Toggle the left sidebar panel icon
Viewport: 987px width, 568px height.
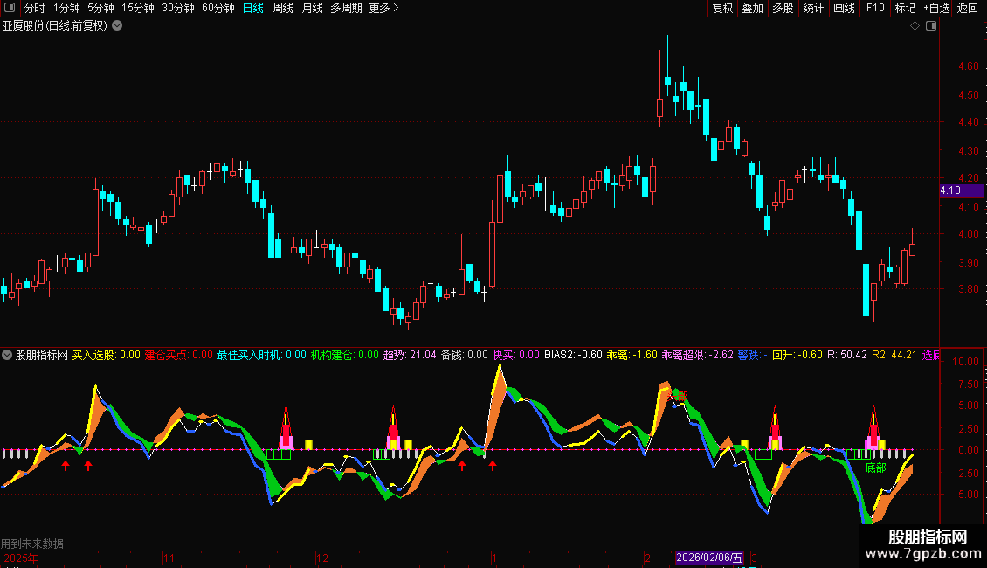point(10,8)
